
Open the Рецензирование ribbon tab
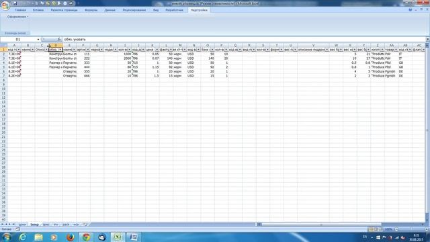134,10
